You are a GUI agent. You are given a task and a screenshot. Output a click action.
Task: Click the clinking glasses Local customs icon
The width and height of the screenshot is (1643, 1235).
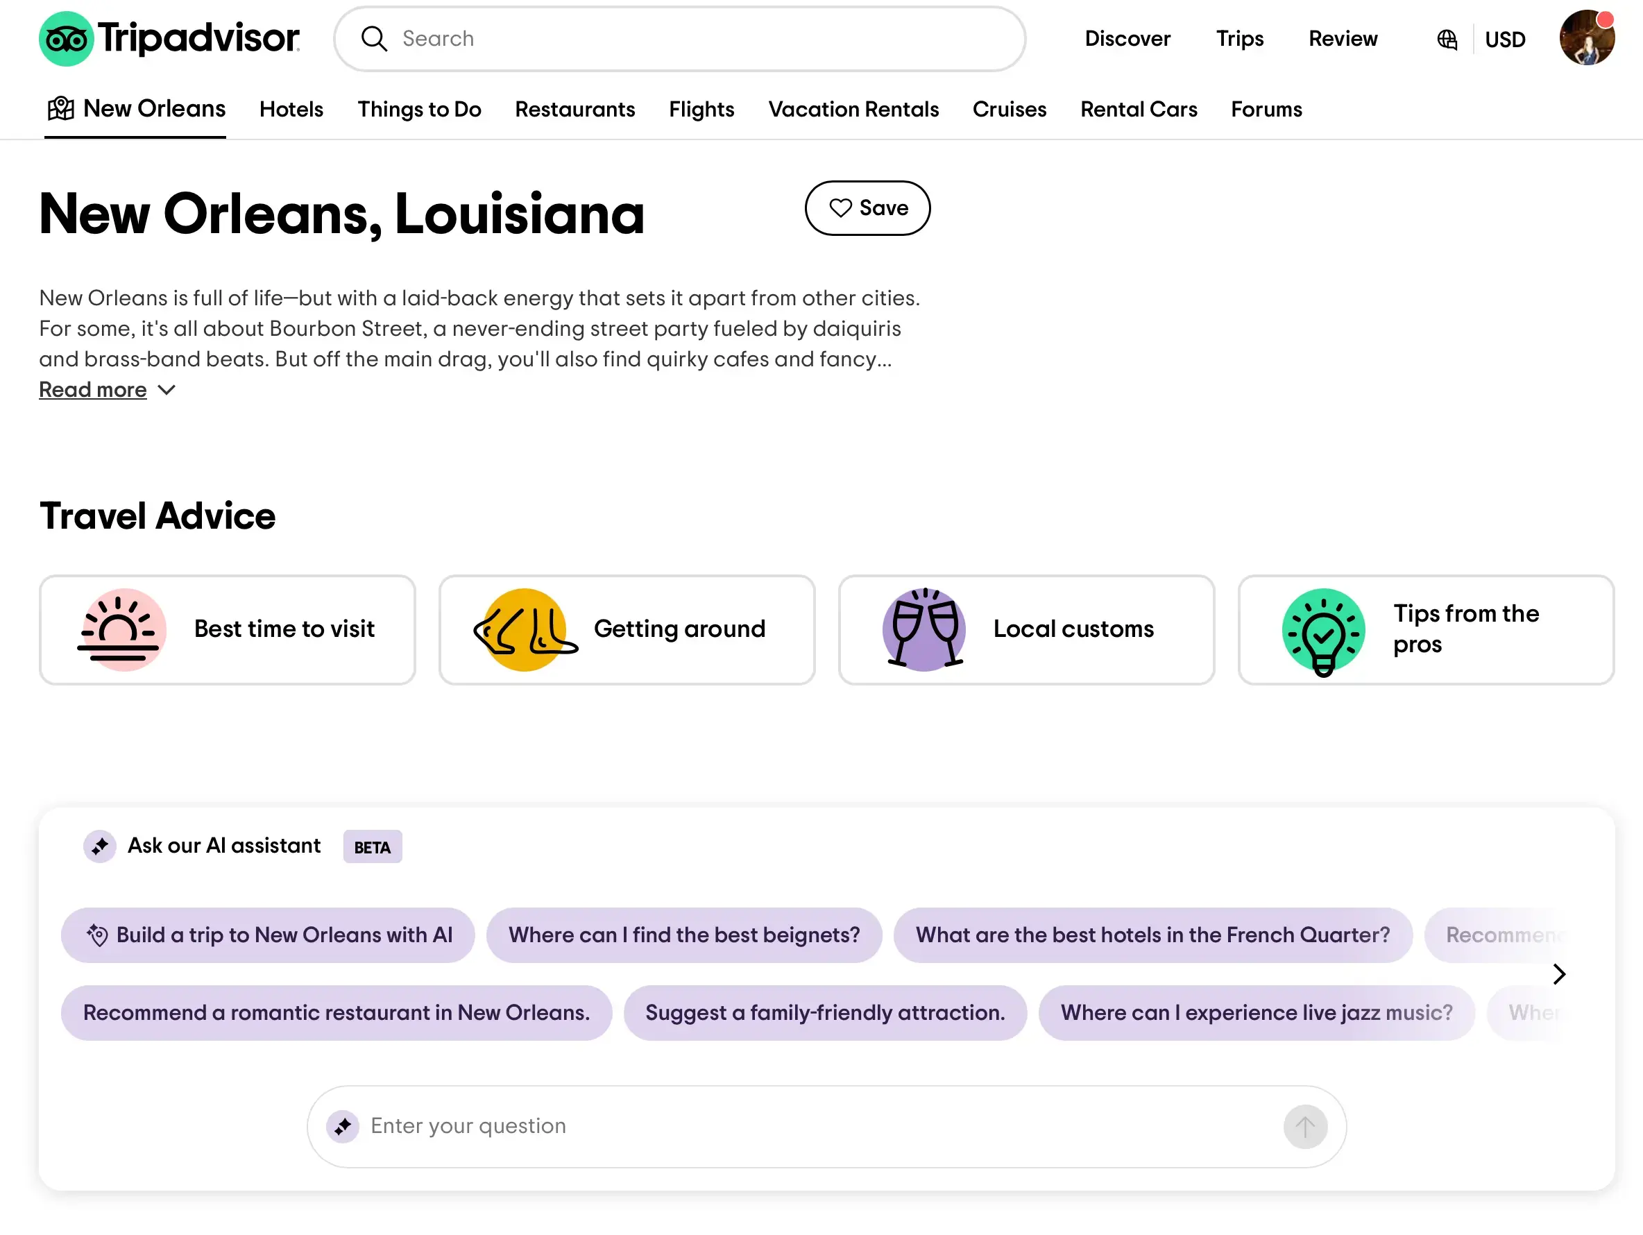click(924, 630)
